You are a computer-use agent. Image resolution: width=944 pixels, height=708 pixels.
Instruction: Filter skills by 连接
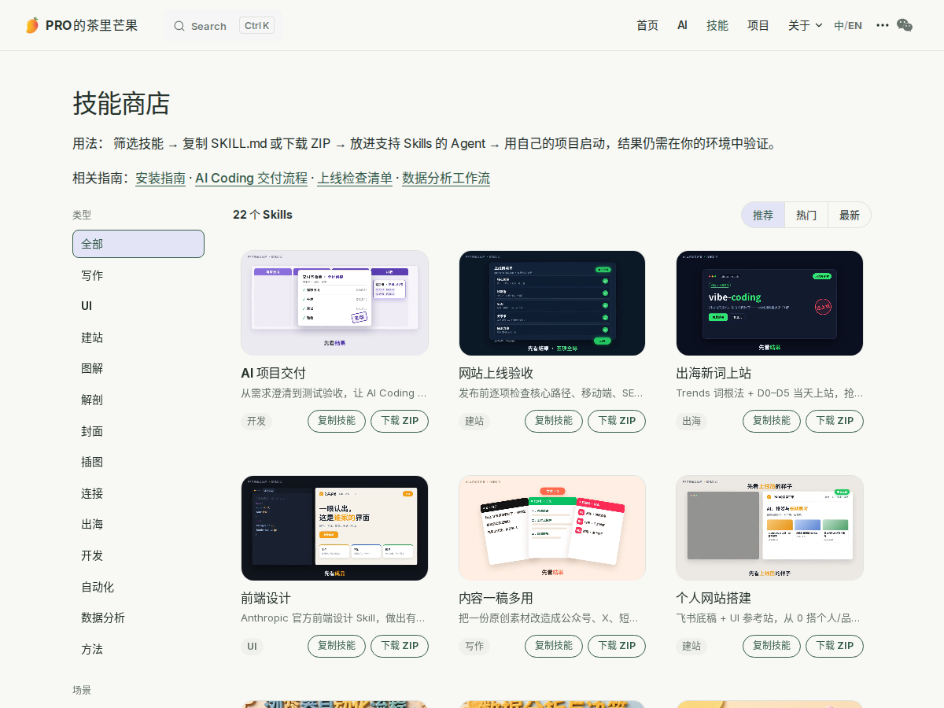click(138, 493)
